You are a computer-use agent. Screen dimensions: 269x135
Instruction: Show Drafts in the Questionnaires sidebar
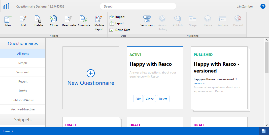coord(23,91)
